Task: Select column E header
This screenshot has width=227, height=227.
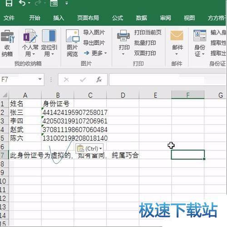Action: [155, 95]
